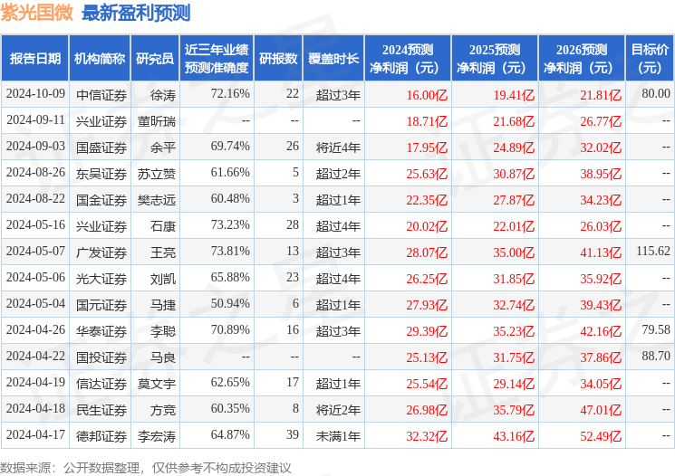Sort by the 研报数 column header
Screen dimensions: 675x476
(276, 59)
